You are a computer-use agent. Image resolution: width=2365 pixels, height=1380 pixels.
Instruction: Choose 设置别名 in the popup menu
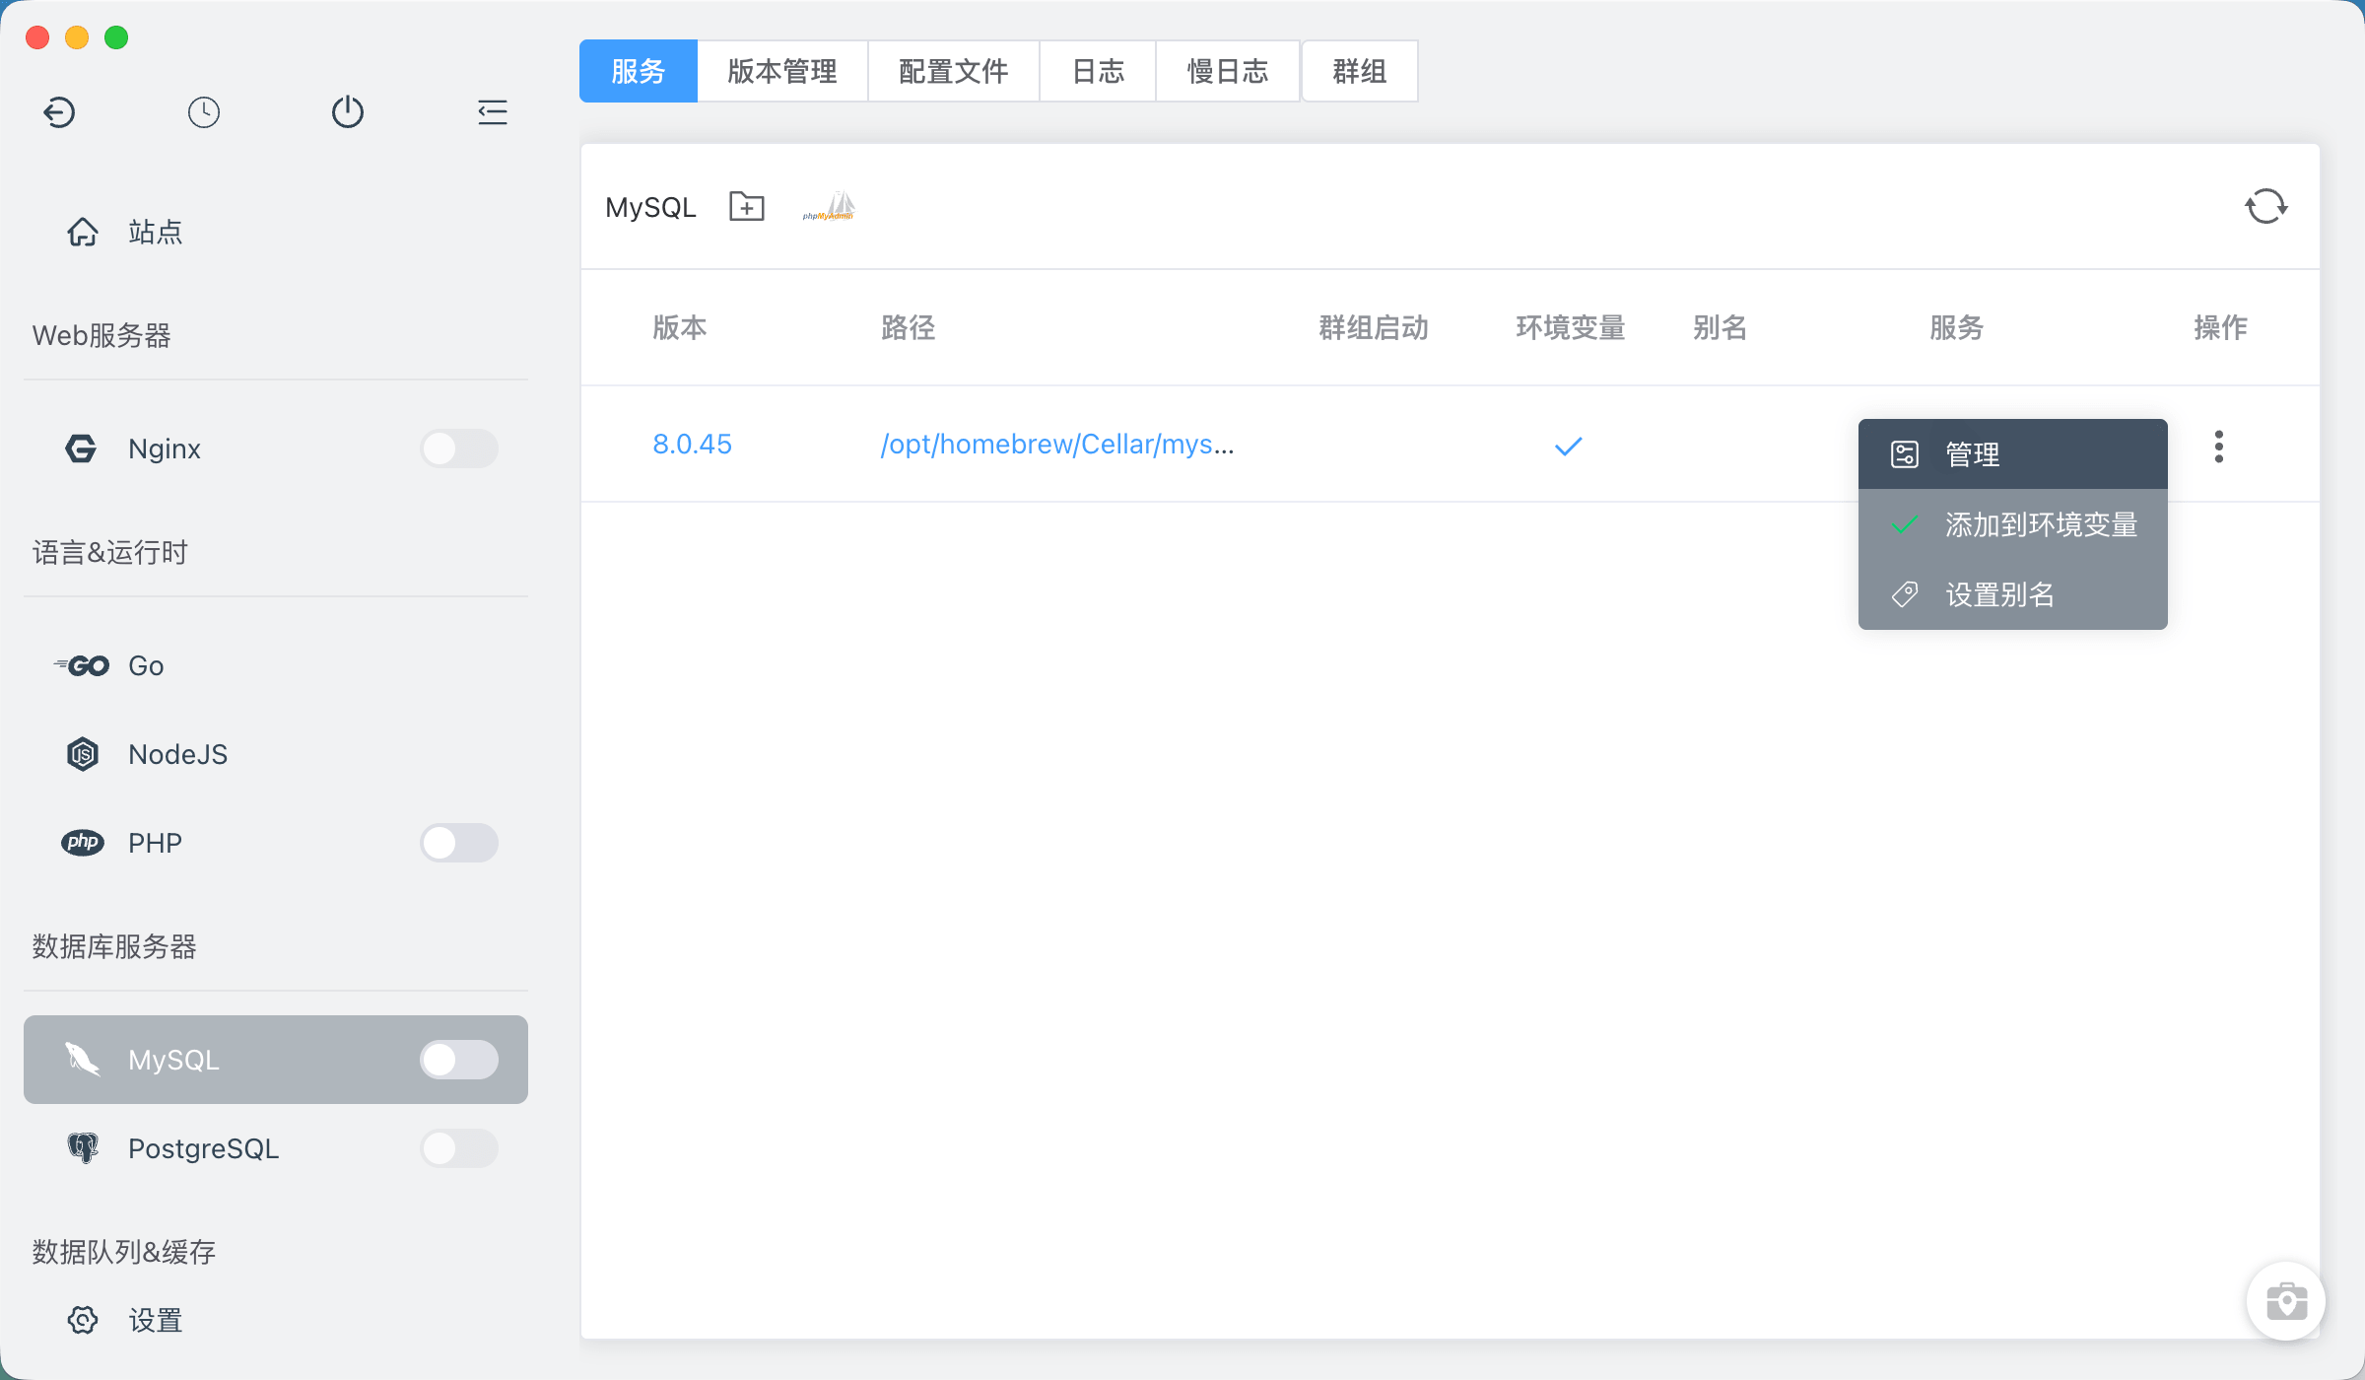pyautogui.click(x=2012, y=594)
